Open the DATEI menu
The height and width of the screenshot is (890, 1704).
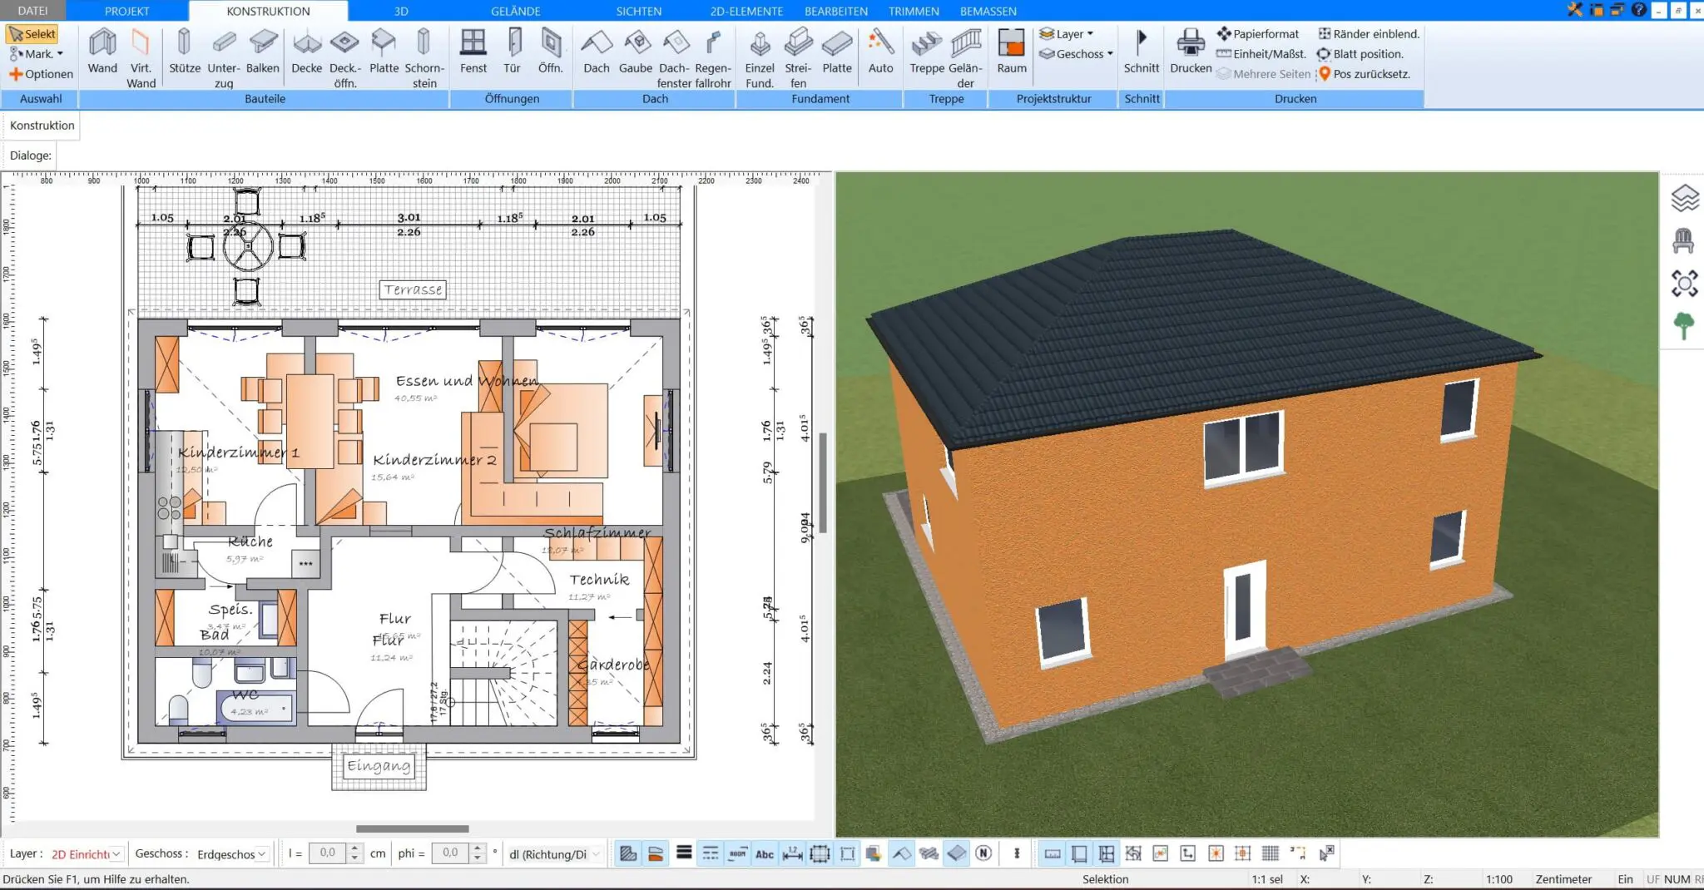pos(32,11)
